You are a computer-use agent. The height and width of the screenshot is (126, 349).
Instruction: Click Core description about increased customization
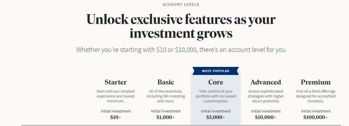click(x=216, y=96)
